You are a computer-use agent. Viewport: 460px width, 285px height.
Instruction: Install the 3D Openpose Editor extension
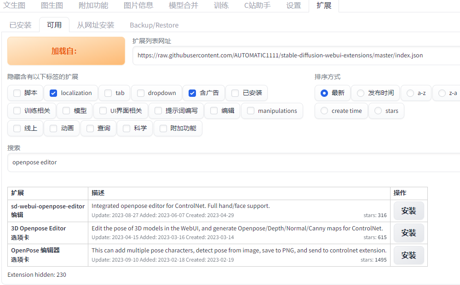tap(408, 233)
